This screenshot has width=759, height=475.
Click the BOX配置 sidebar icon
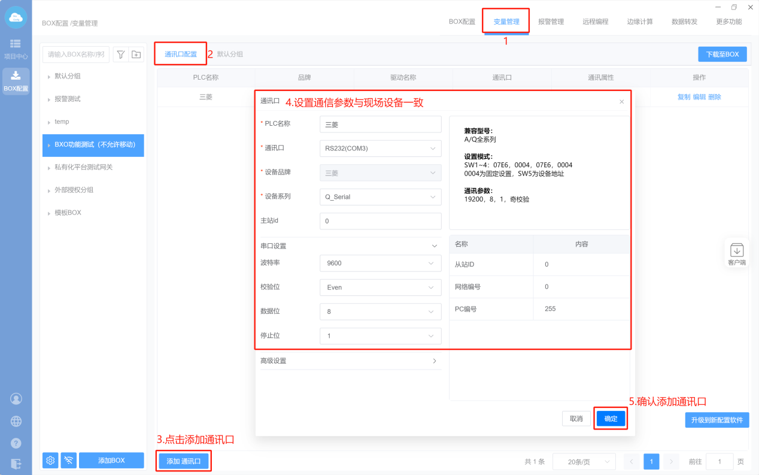click(16, 80)
